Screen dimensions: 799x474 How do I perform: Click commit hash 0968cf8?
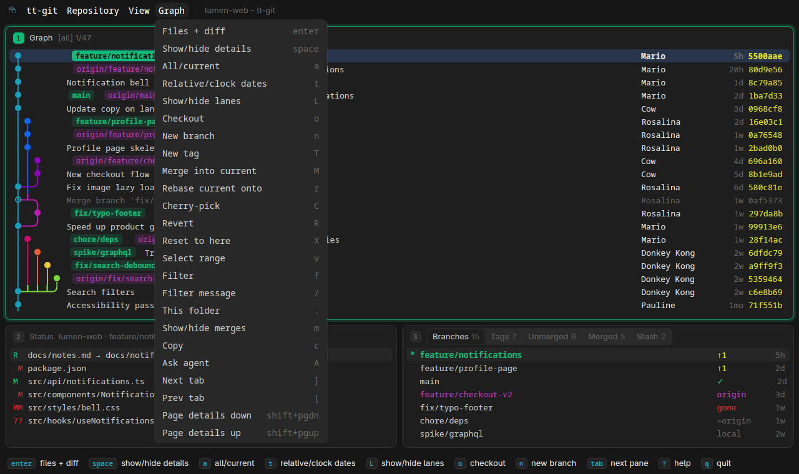[x=765, y=109]
